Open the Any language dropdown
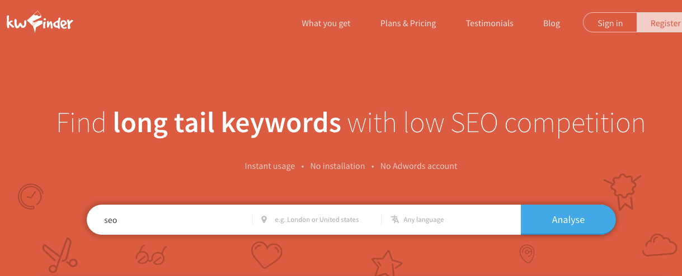 [451, 220]
